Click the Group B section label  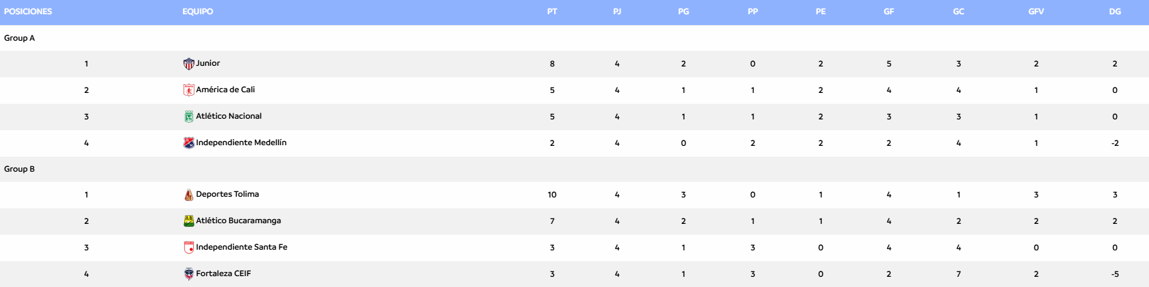[x=19, y=169]
